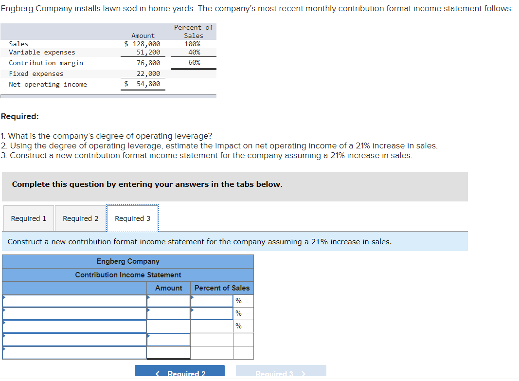The width and height of the screenshot is (519, 381).
Task: Click the Fixed expenses row label
Action: (36, 73)
